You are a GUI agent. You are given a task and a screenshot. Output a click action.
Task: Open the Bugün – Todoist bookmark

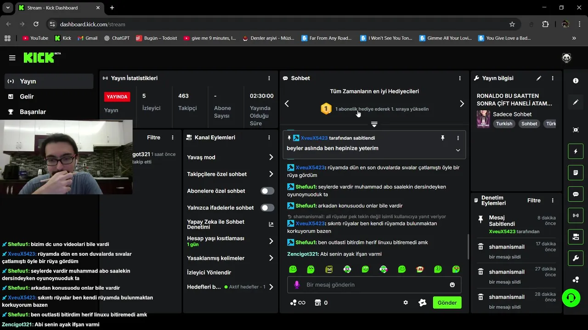click(156, 38)
